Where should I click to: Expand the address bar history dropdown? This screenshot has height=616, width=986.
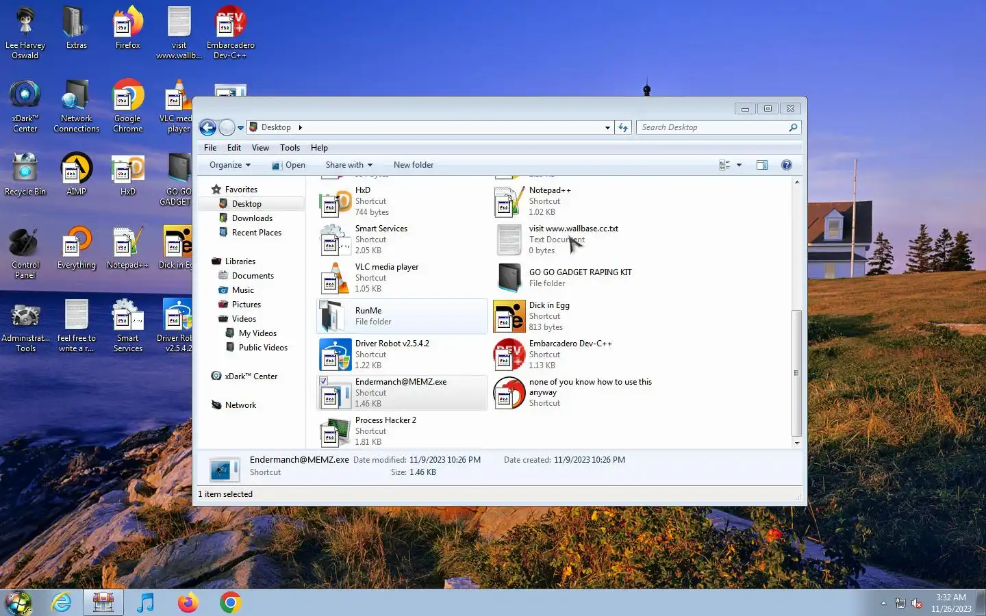(607, 127)
